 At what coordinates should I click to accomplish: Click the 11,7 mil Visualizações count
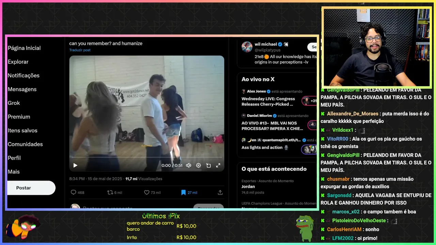144,179
